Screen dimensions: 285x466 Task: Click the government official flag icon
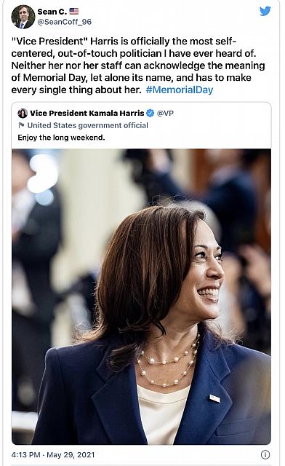click(x=21, y=125)
